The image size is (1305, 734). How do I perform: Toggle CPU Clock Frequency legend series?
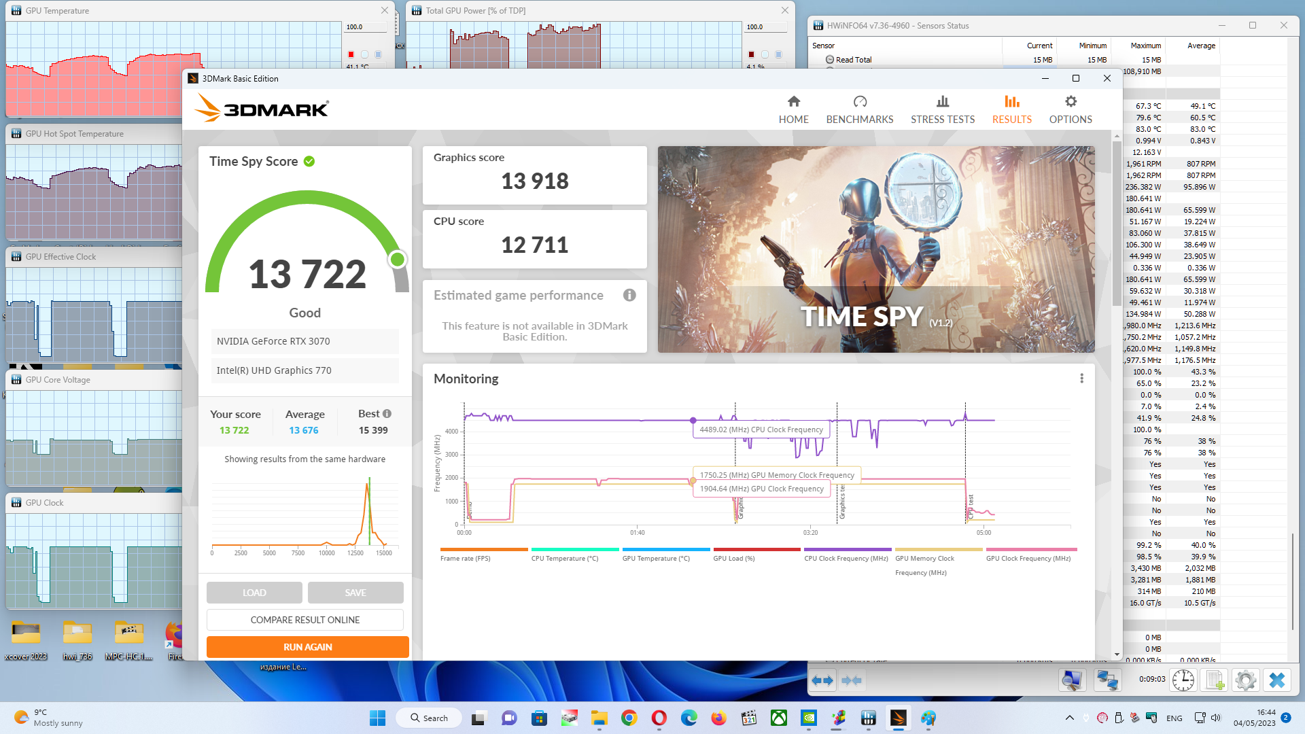tap(846, 558)
